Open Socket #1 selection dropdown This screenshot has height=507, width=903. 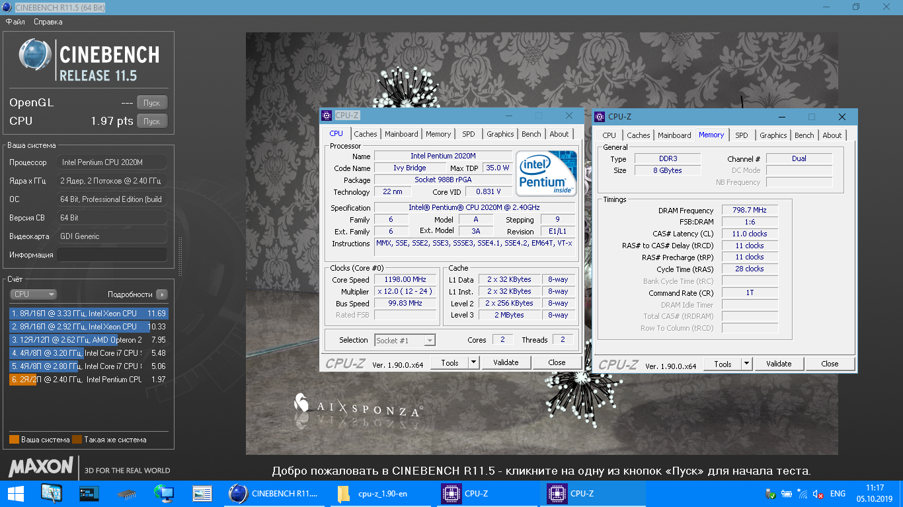405,341
